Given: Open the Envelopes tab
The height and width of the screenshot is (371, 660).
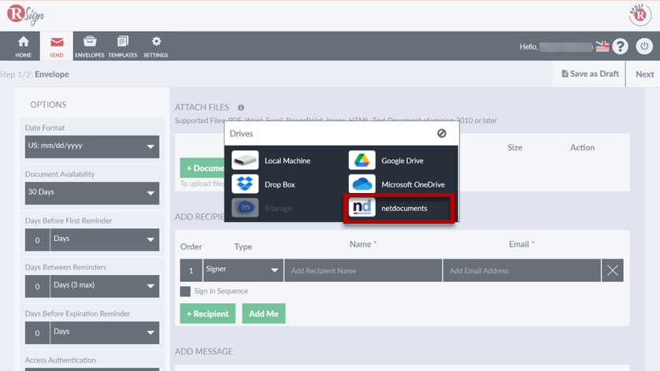Looking at the screenshot, I should pyautogui.click(x=89, y=46).
